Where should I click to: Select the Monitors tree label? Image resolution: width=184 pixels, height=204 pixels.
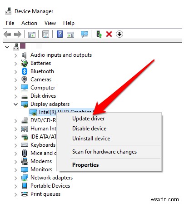41,169
